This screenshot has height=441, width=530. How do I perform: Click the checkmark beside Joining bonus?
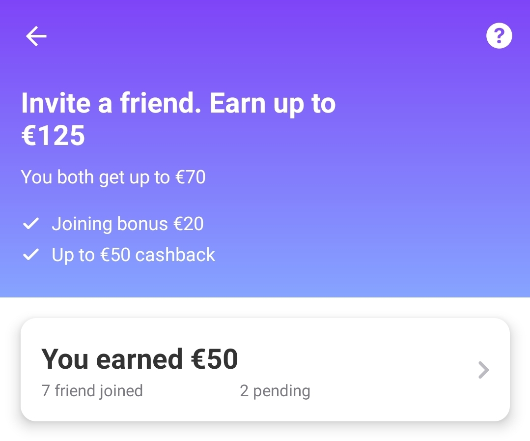coord(31,224)
